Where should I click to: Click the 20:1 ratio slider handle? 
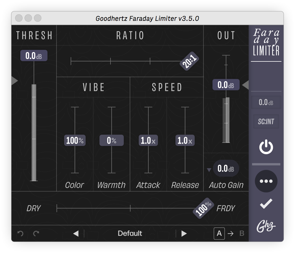coord(189,61)
